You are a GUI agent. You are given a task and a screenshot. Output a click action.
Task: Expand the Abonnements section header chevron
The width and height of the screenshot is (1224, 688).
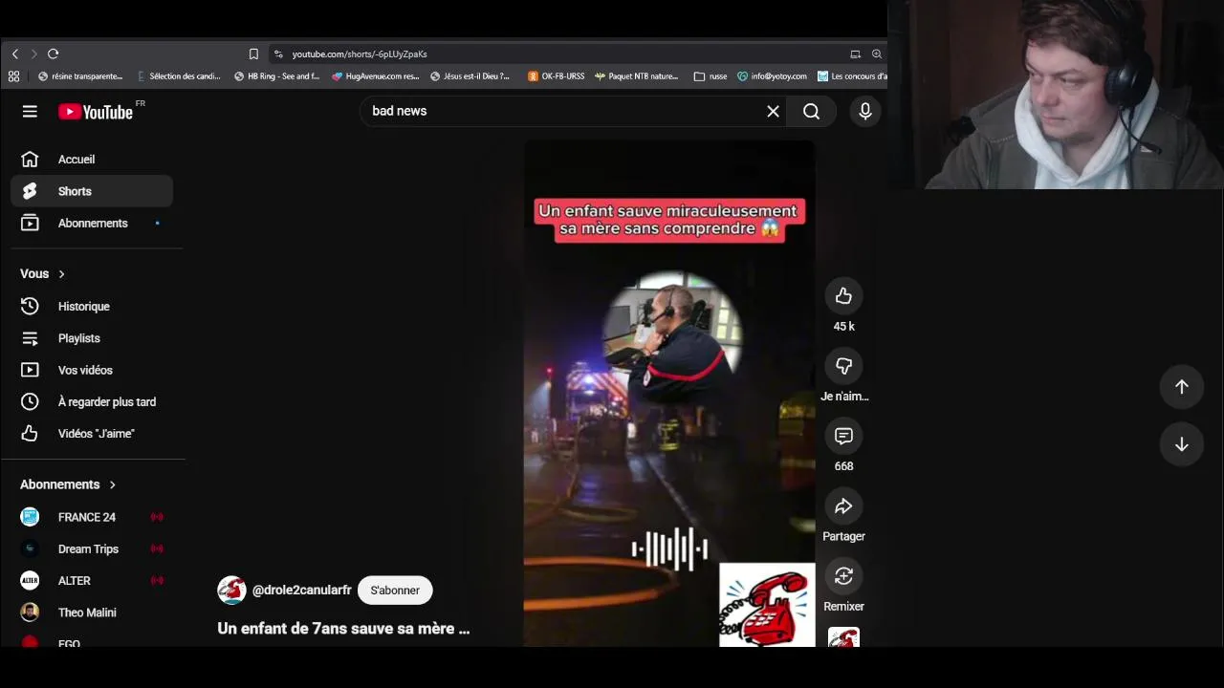[x=112, y=484]
